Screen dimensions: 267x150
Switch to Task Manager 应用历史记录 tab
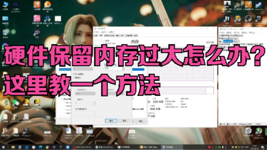tap(109, 35)
